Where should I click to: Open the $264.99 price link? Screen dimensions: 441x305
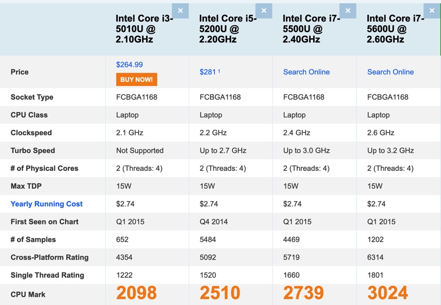[129, 64]
